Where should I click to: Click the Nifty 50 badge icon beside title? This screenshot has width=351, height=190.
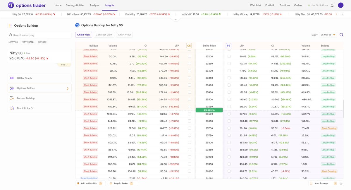(x=77, y=25)
